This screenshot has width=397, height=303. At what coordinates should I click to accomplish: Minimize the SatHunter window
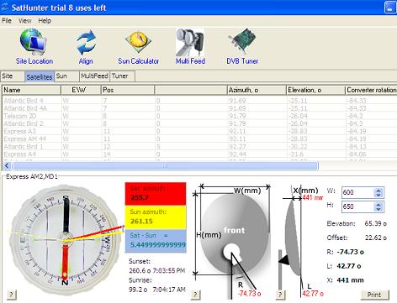pyautogui.click(x=390, y=8)
